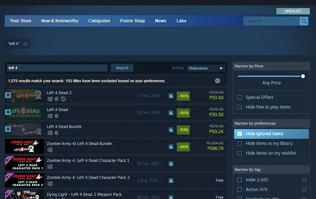316x199 pixels.
Task: Click the Search button beside left 4
Action: click(122, 68)
